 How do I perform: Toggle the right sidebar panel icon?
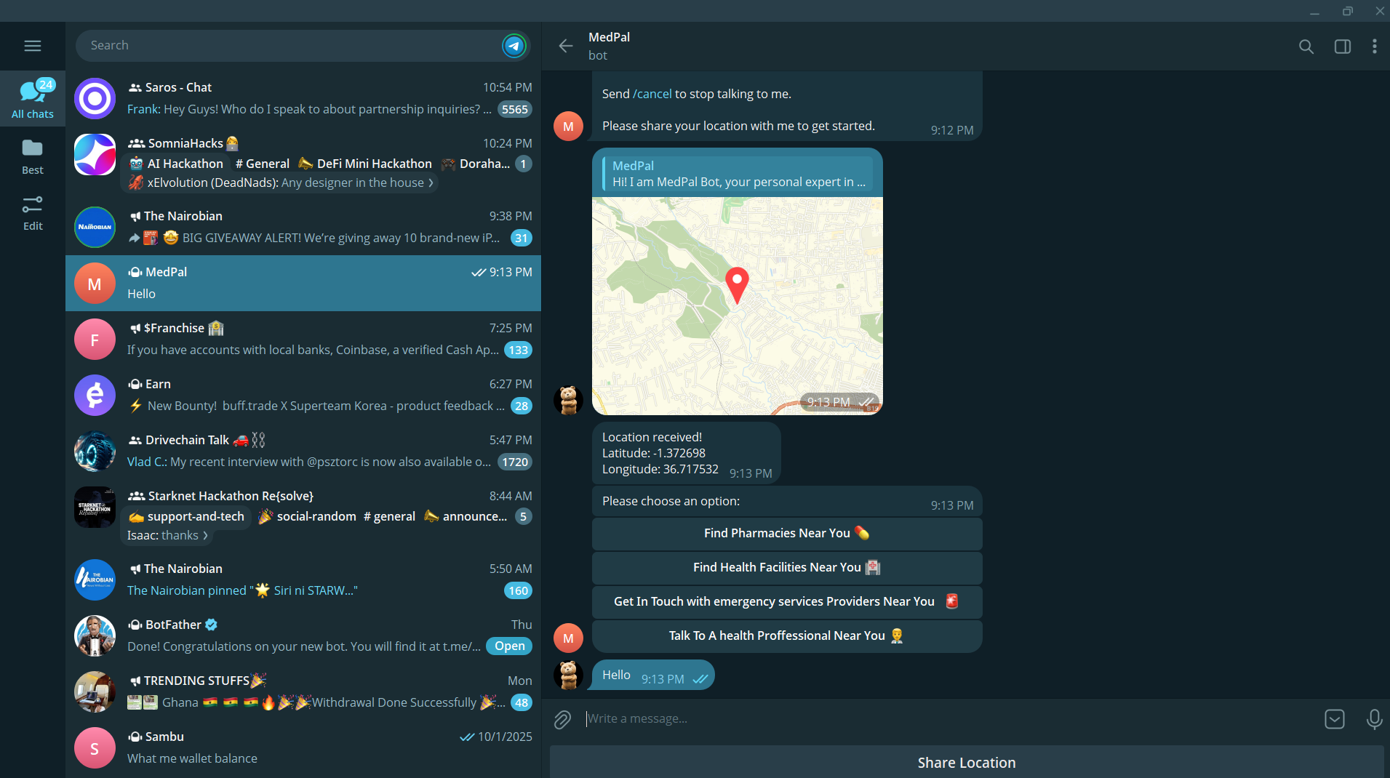coord(1343,47)
